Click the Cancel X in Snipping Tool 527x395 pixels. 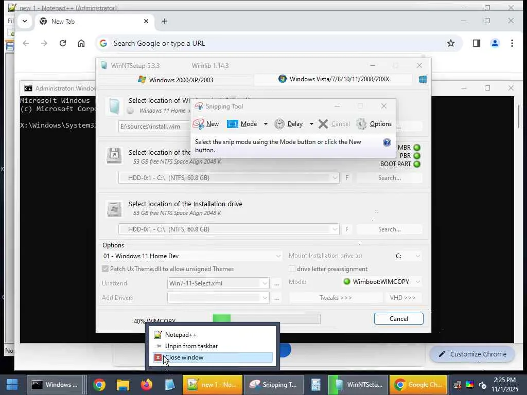pyautogui.click(x=334, y=124)
